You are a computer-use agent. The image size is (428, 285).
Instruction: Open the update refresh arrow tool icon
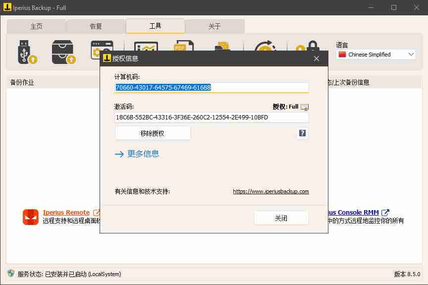[265, 46]
